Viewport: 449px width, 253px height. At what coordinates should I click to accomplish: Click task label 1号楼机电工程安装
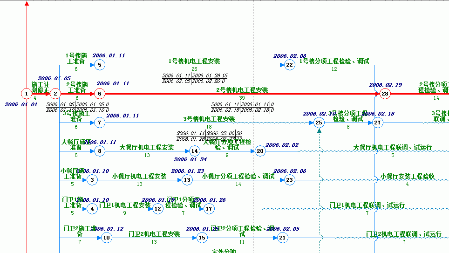point(194,61)
